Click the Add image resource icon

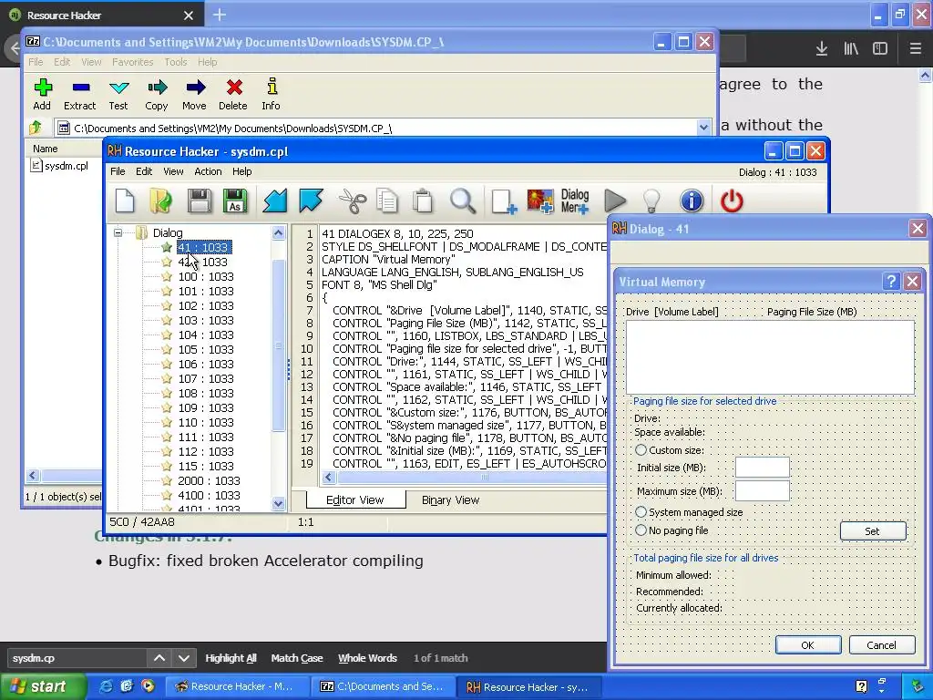click(540, 201)
